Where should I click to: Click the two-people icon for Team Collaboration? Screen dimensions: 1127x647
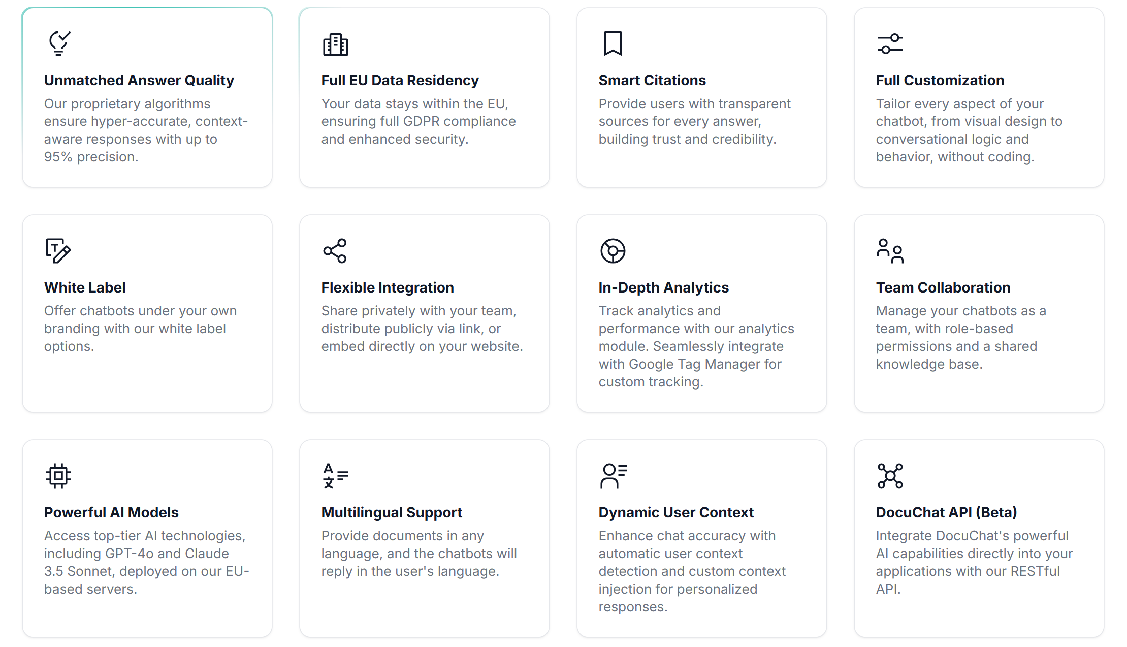coord(890,251)
